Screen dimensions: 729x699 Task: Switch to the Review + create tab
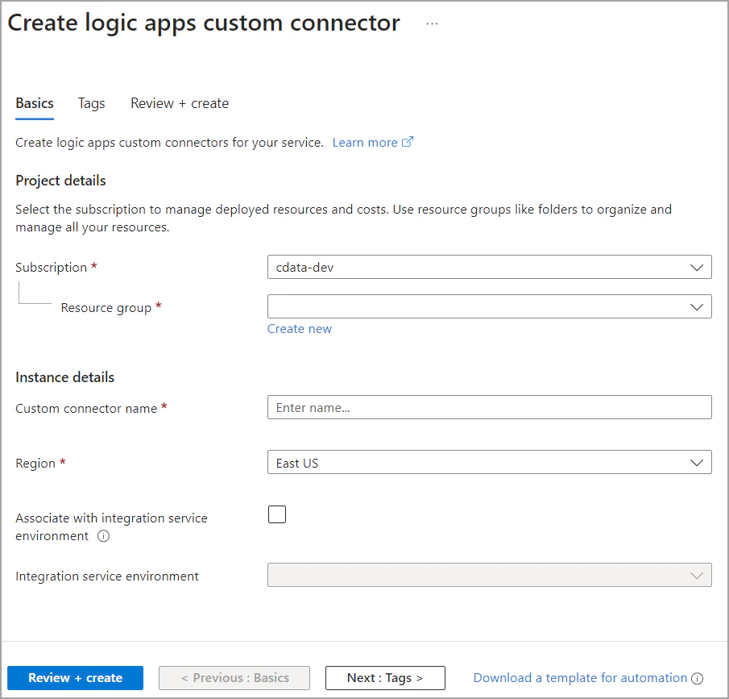(x=180, y=103)
